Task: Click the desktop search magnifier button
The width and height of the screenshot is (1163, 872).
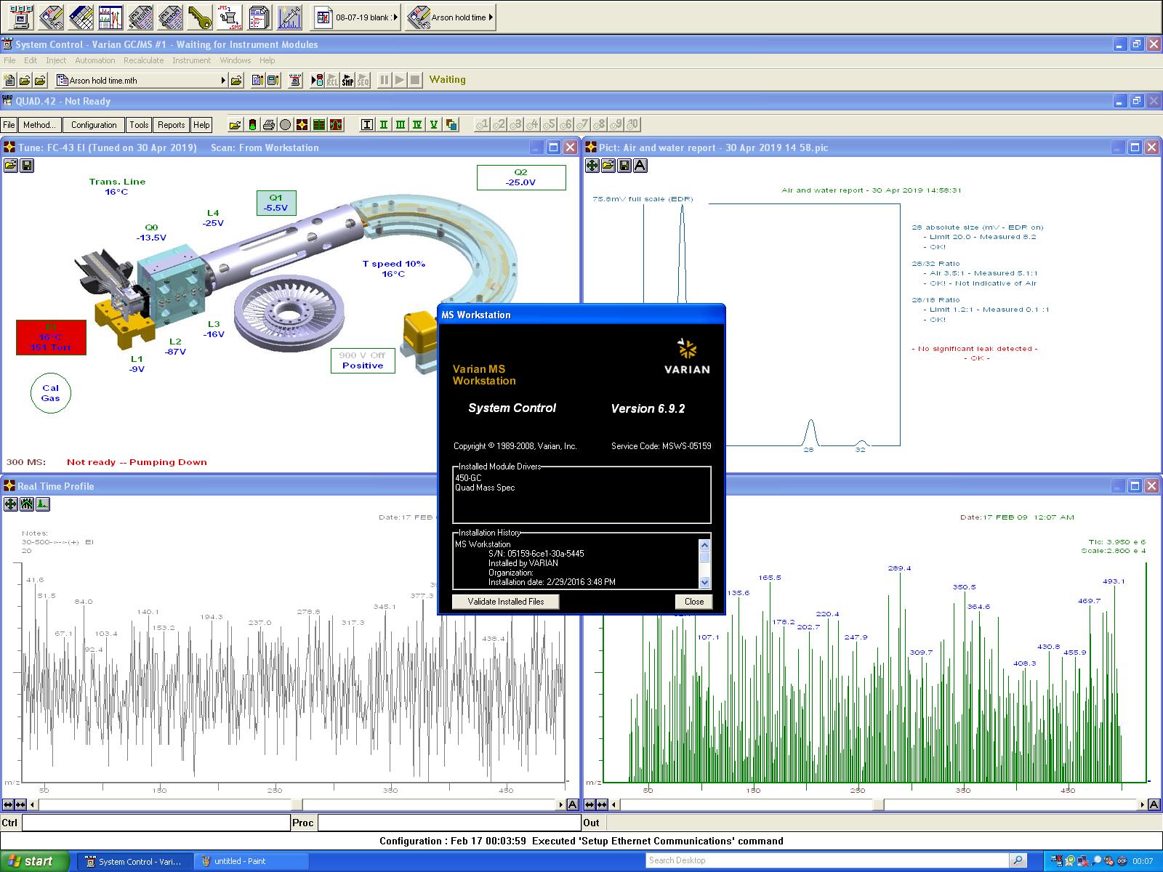Action: pos(1019,860)
